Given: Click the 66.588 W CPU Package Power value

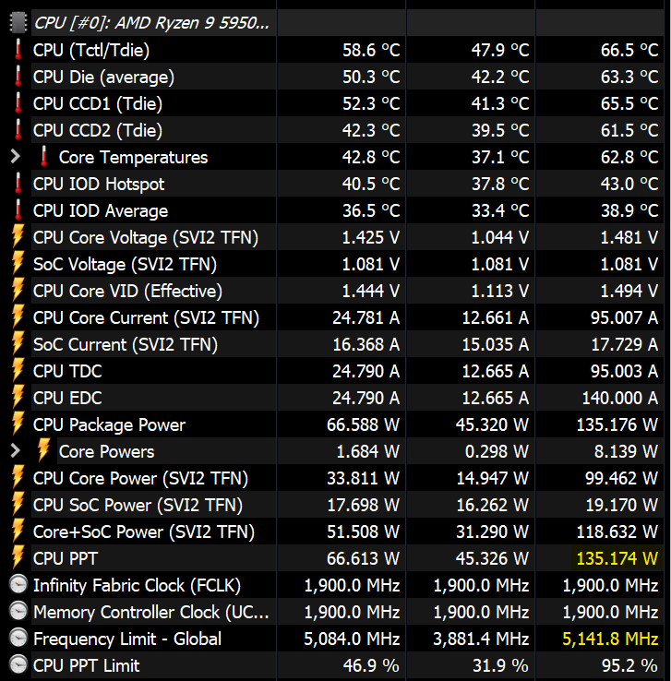Looking at the screenshot, I should tap(365, 424).
